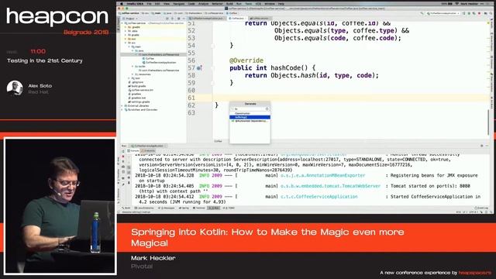The image size is (496, 279).
Task: Open the Messages tool window button
Action: point(167,208)
